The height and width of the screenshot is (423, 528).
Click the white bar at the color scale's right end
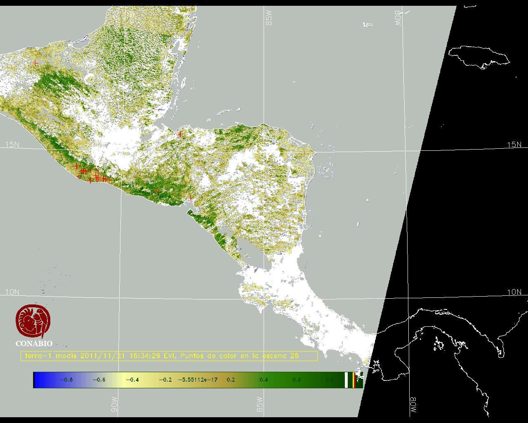coord(346,380)
